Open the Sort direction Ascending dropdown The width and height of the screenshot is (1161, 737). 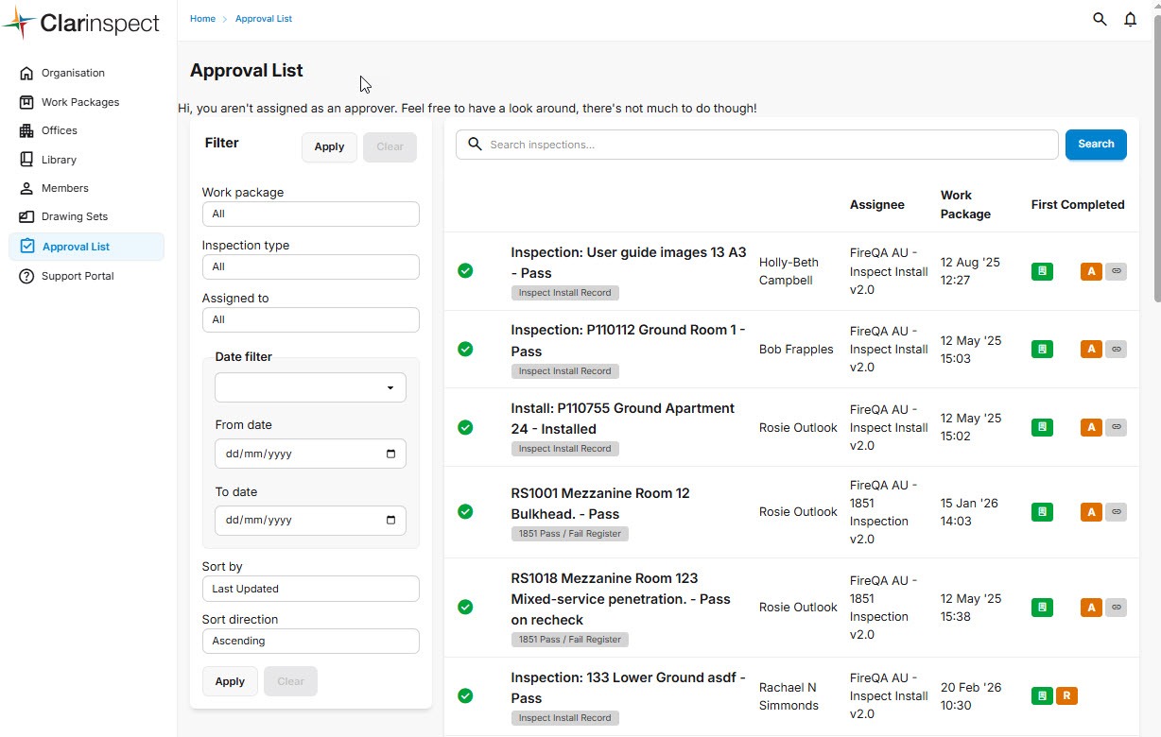[310, 641]
